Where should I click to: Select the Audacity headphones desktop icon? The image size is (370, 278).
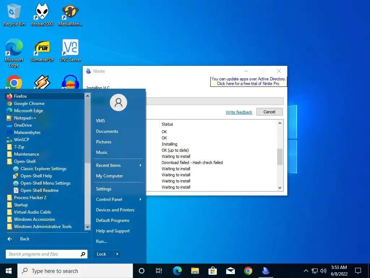pos(70,82)
